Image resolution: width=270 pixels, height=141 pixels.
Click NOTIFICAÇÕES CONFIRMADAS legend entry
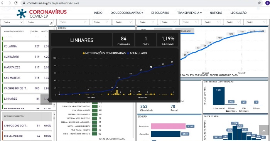[x=104, y=53]
